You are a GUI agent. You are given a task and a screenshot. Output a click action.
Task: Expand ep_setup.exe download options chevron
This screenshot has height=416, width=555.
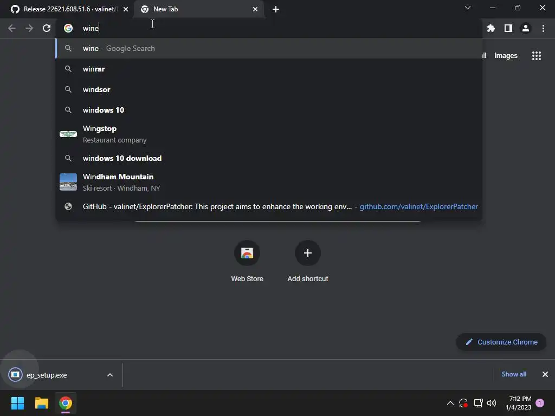110,375
